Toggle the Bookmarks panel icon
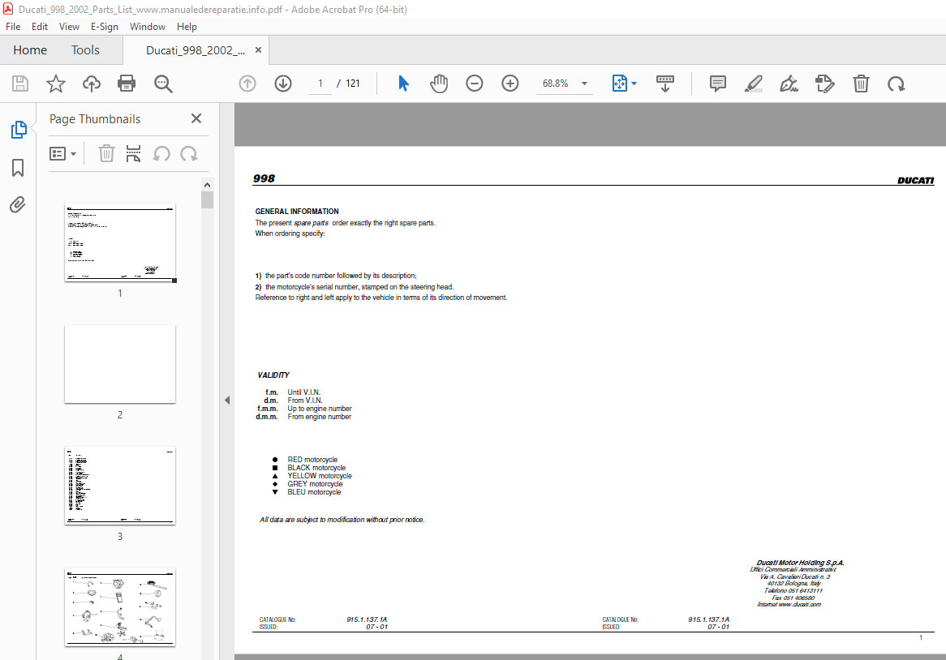946x660 pixels. 18,168
